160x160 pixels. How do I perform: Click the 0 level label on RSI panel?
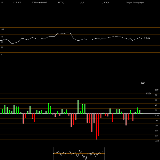[x=2, y=55]
